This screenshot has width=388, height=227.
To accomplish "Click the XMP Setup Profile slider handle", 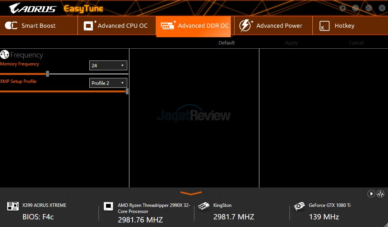I will pos(127,91).
